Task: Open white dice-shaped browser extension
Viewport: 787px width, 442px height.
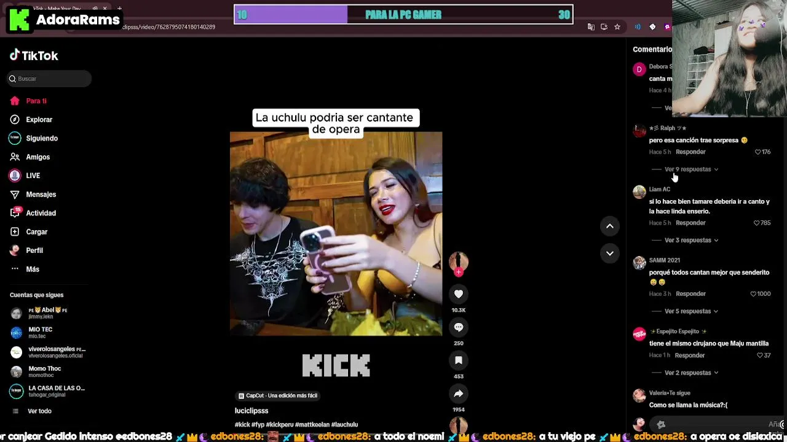Action: tap(652, 27)
